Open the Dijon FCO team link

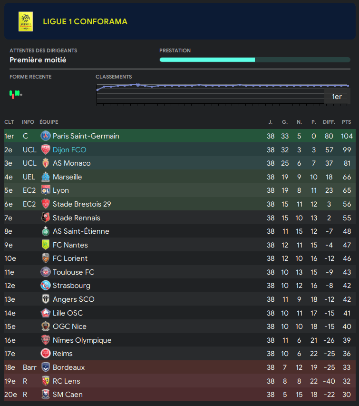point(69,149)
